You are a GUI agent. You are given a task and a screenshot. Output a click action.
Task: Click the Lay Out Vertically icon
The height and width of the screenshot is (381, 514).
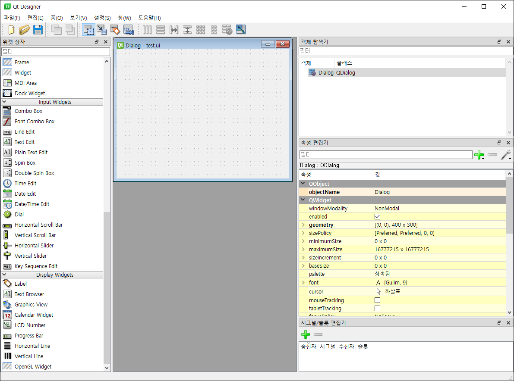coord(160,30)
